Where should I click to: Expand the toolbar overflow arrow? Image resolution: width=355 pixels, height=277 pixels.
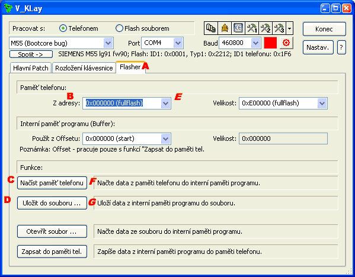pos(290,28)
